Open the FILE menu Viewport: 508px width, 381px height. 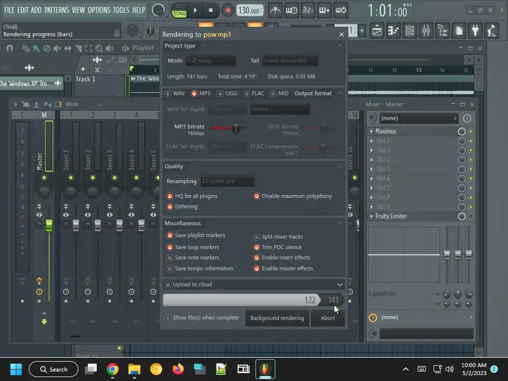point(9,10)
